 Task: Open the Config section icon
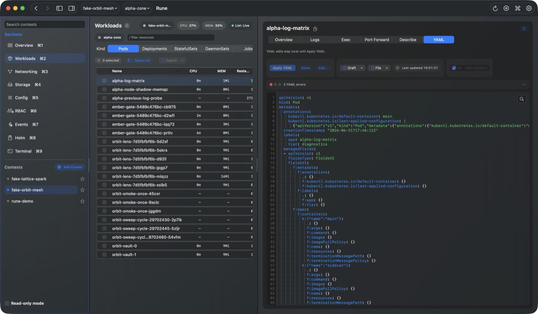[x=10, y=98]
